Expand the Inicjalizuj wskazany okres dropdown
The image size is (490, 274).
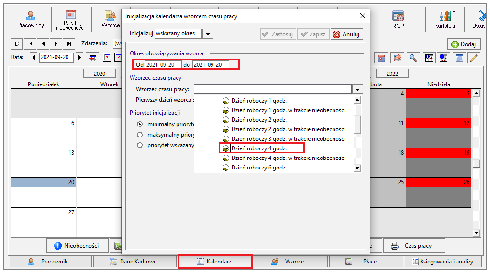pos(208,34)
